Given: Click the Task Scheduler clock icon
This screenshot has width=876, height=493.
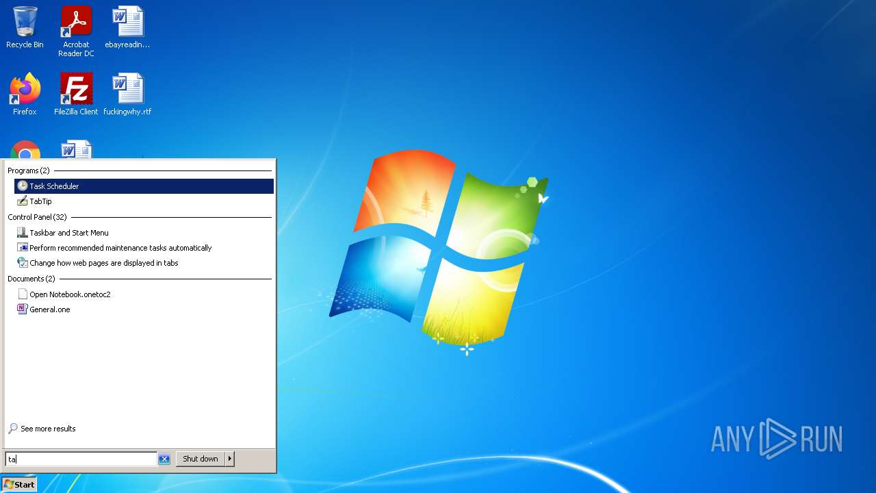Looking at the screenshot, I should pyautogui.click(x=23, y=186).
